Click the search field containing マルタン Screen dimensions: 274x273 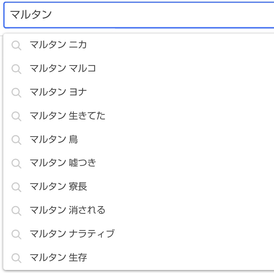click(x=139, y=15)
